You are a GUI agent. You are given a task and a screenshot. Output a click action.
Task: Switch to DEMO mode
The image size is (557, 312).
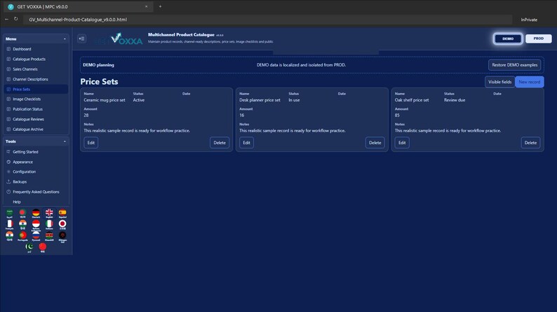pyautogui.click(x=508, y=38)
